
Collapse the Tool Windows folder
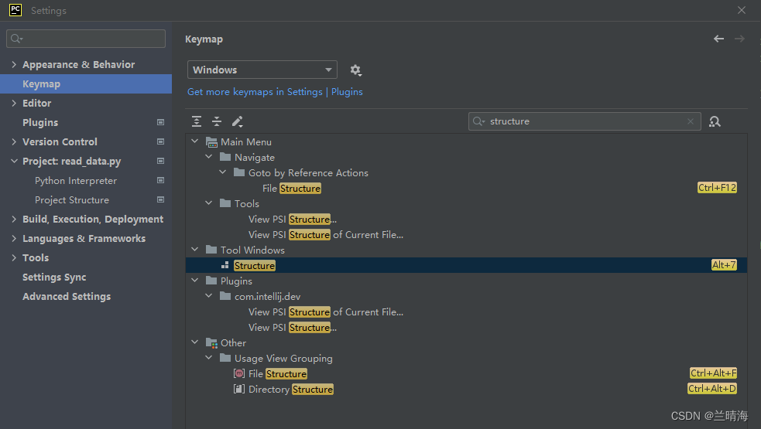coord(194,250)
